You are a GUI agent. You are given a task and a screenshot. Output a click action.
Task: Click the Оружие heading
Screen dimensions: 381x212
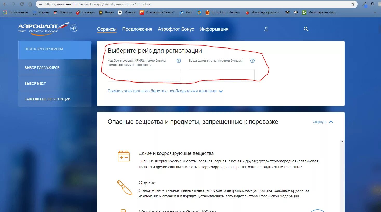147,183
